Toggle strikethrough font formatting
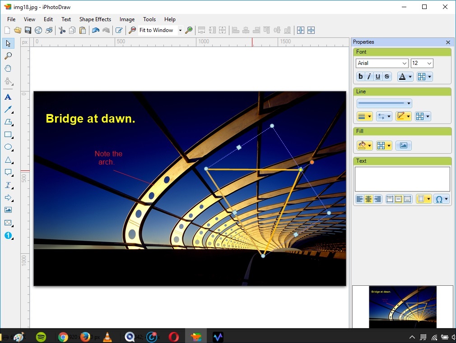This screenshot has height=343, width=456. point(386,77)
